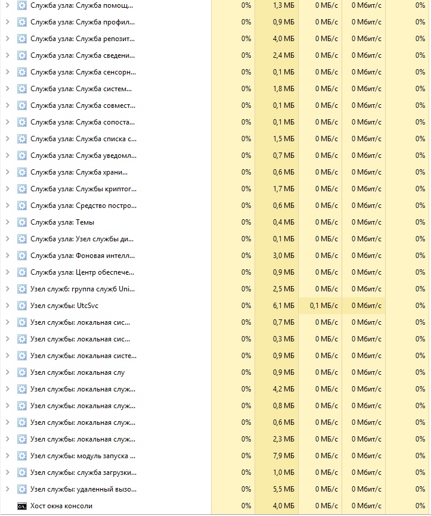The width and height of the screenshot is (431, 516).
Task: Expand the Узел службы: UtcSvc group
Action: point(7,306)
